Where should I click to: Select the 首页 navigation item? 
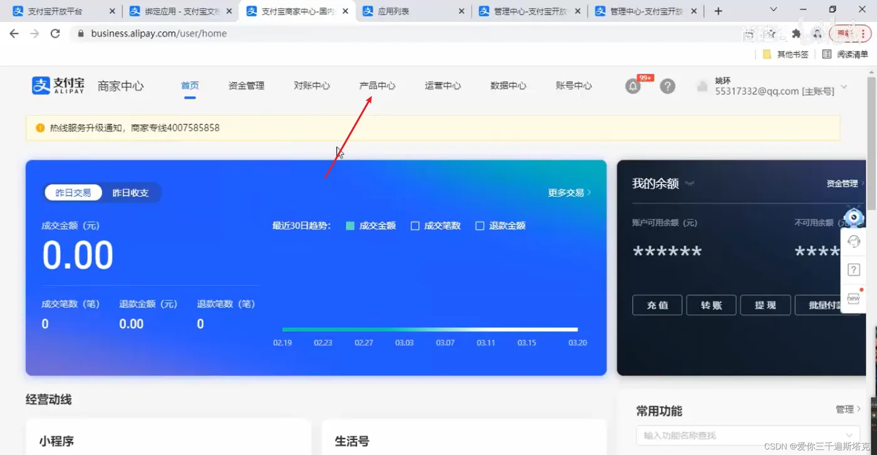190,86
